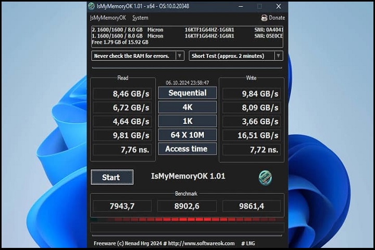Select the 4K test button

click(186, 107)
